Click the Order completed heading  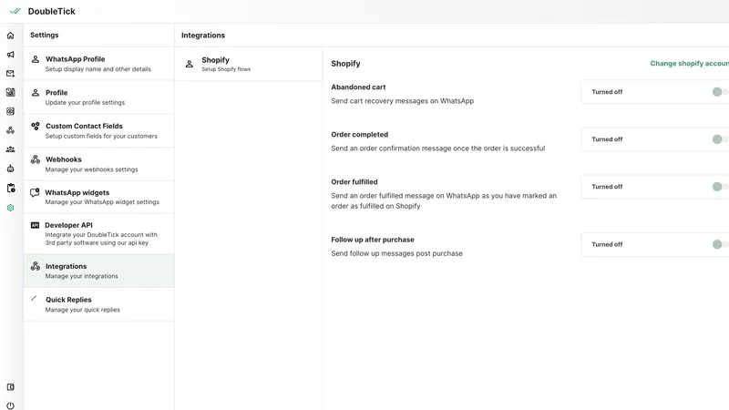pyautogui.click(x=359, y=134)
